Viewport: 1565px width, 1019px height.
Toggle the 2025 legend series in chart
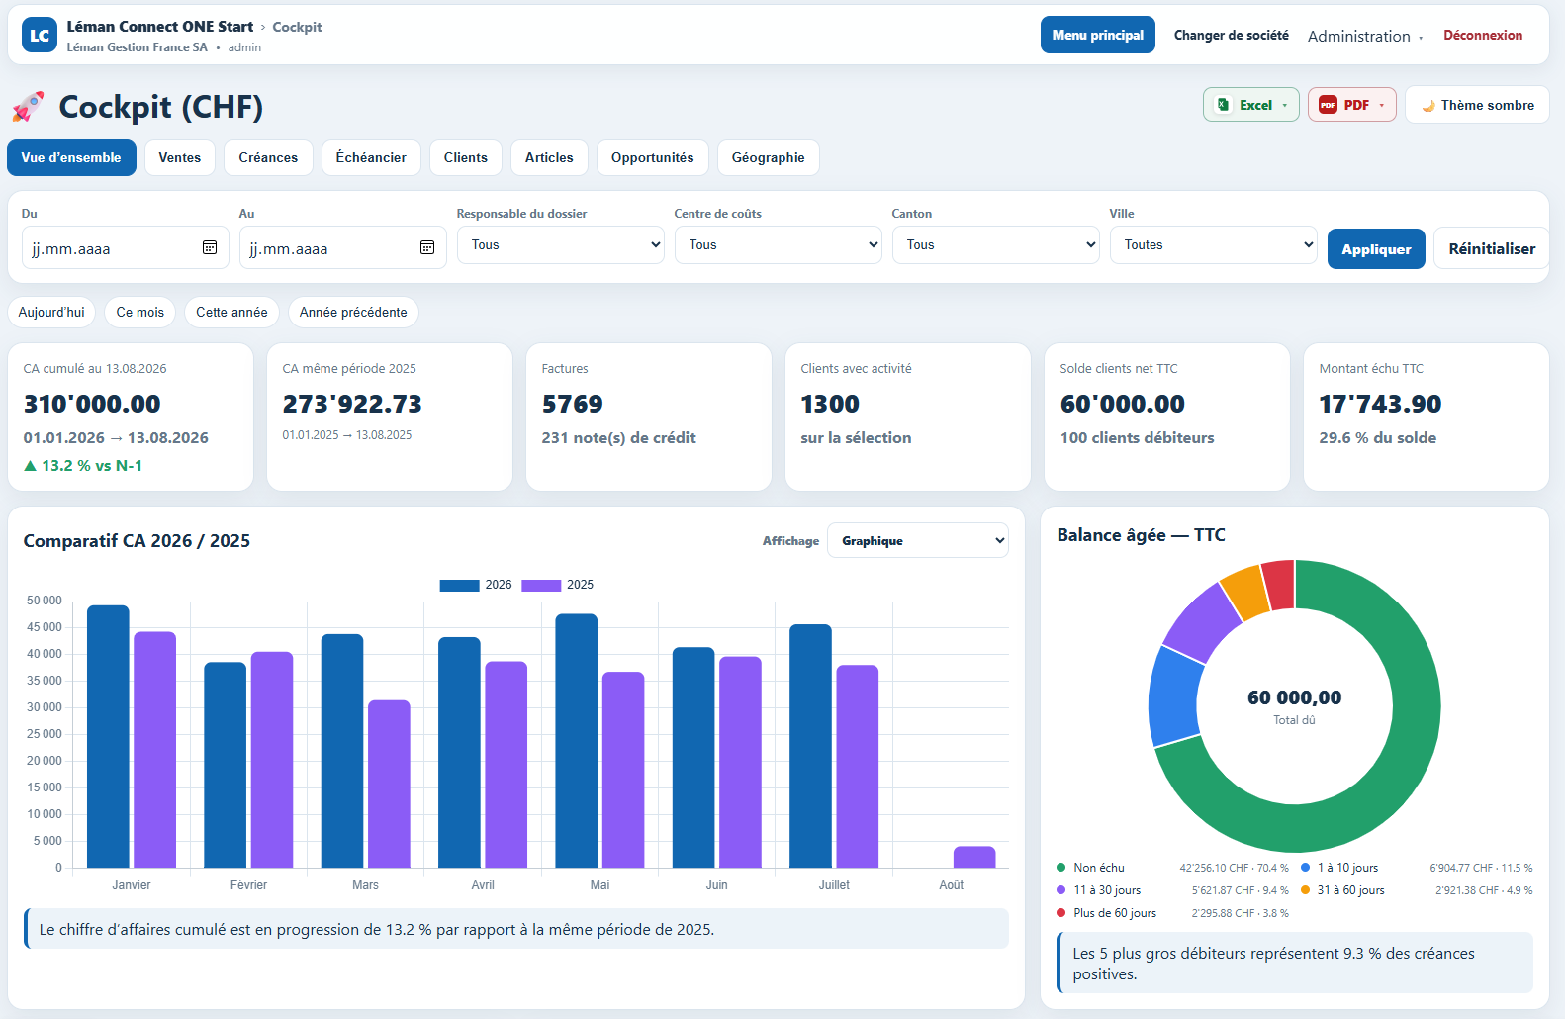click(558, 585)
